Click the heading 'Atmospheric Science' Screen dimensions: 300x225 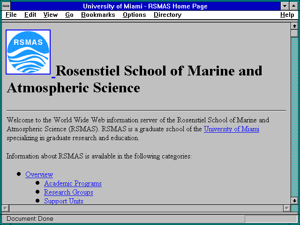[x=73, y=88]
